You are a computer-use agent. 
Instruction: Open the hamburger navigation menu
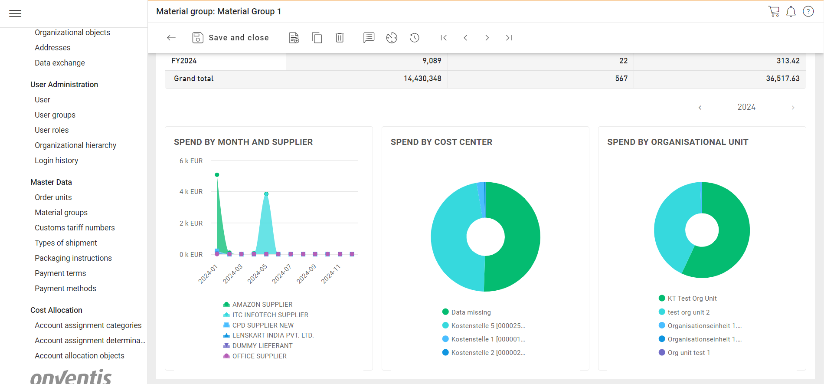(15, 13)
